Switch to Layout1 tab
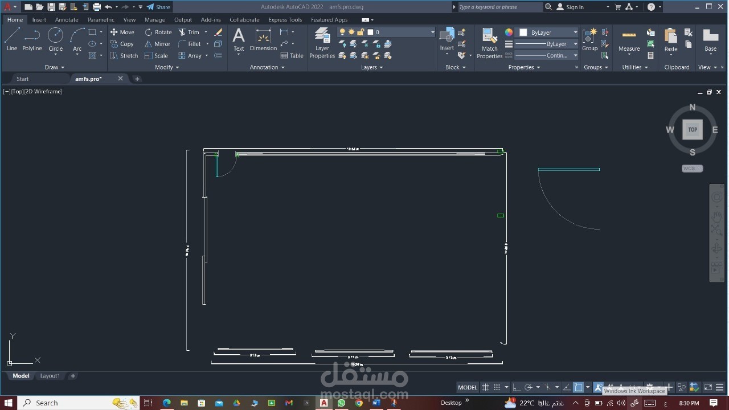The image size is (729, 410). [50, 376]
